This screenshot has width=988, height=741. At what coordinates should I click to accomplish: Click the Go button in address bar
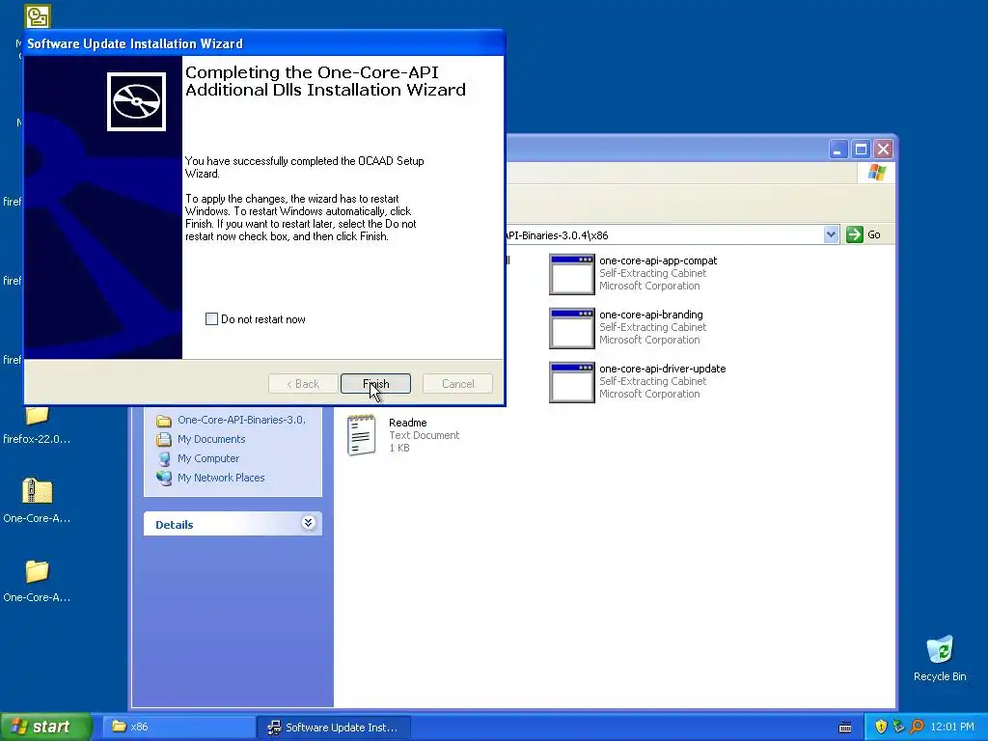pyautogui.click(x=864, y=234)
